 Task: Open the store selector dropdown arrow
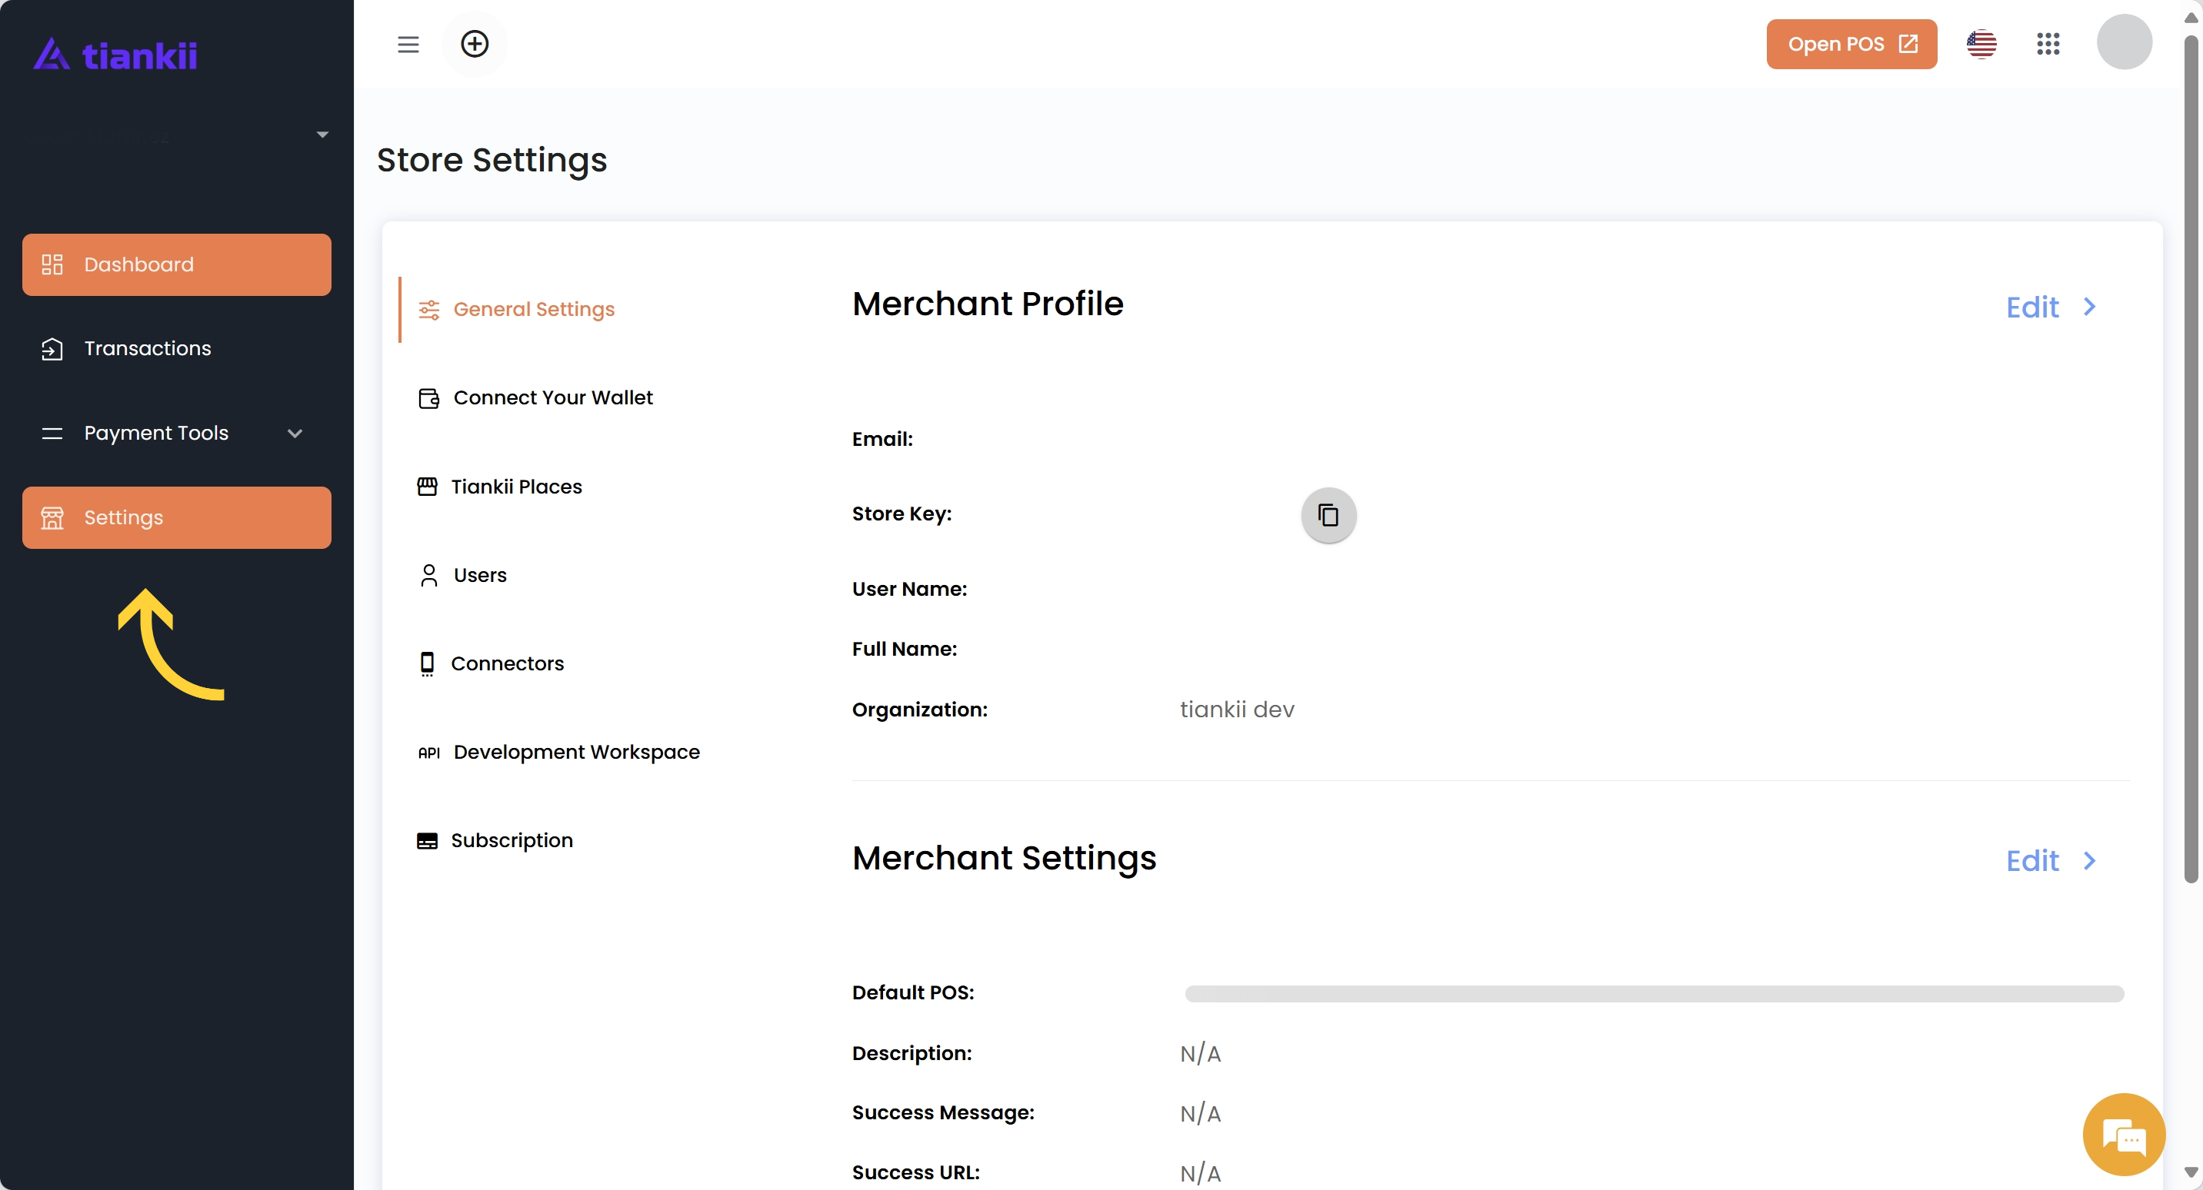[322, 135]
